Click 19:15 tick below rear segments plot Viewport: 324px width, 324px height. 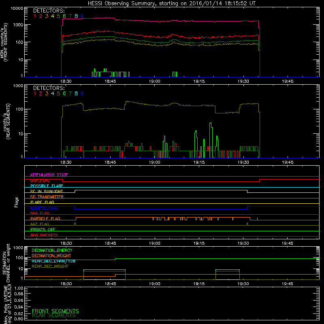(199, 162)
